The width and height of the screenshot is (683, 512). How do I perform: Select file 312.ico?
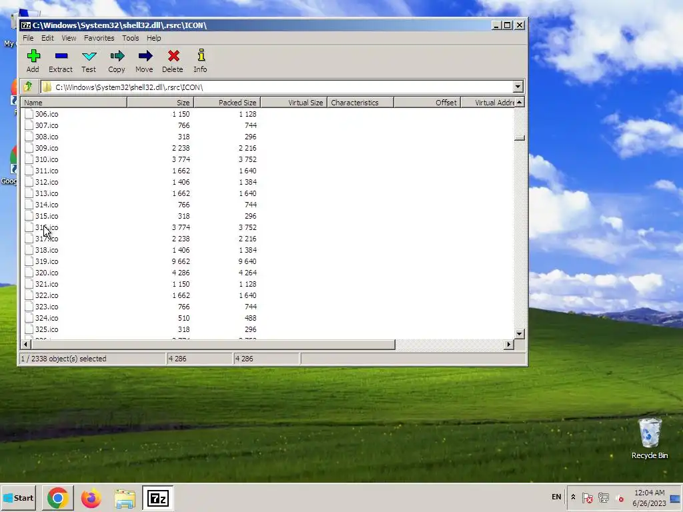tap(47, 182)
